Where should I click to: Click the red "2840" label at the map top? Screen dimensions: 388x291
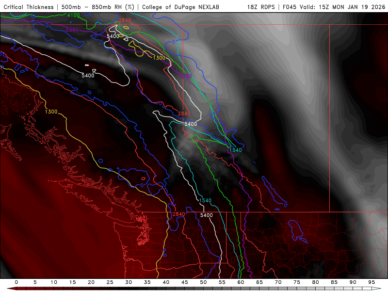[x=125, y=20]
